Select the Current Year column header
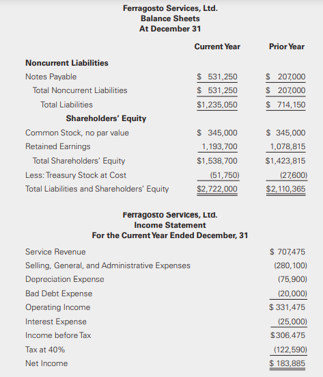 (217, 47)
